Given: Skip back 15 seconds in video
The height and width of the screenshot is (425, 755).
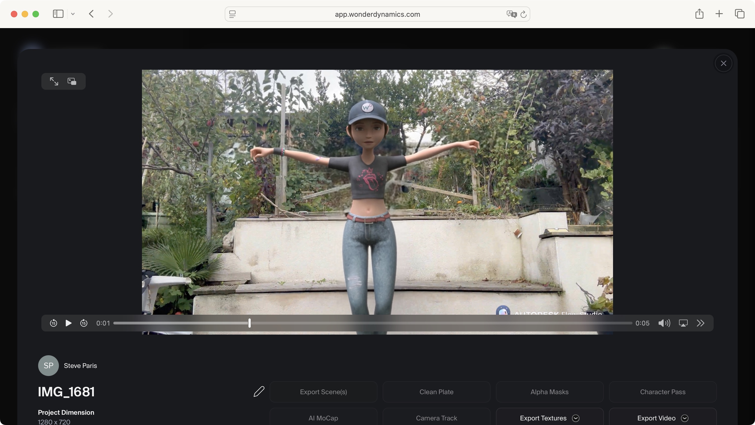Looking at the screenshot, I should coord(53,323).
